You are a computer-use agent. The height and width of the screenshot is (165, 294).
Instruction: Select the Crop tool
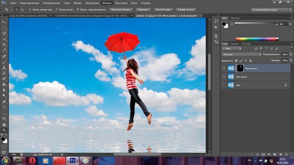pos(5,45)
